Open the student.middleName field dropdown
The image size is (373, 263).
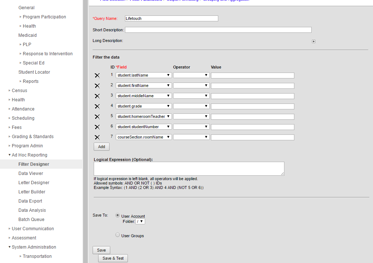pyautogui.click(x=144, y=96)
